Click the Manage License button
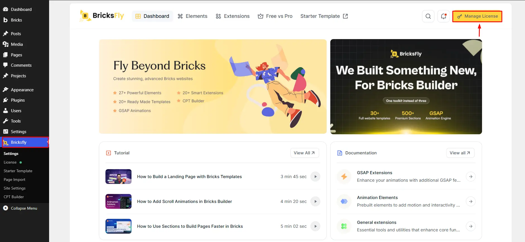 pyautogui.click(x=477, y=16)
